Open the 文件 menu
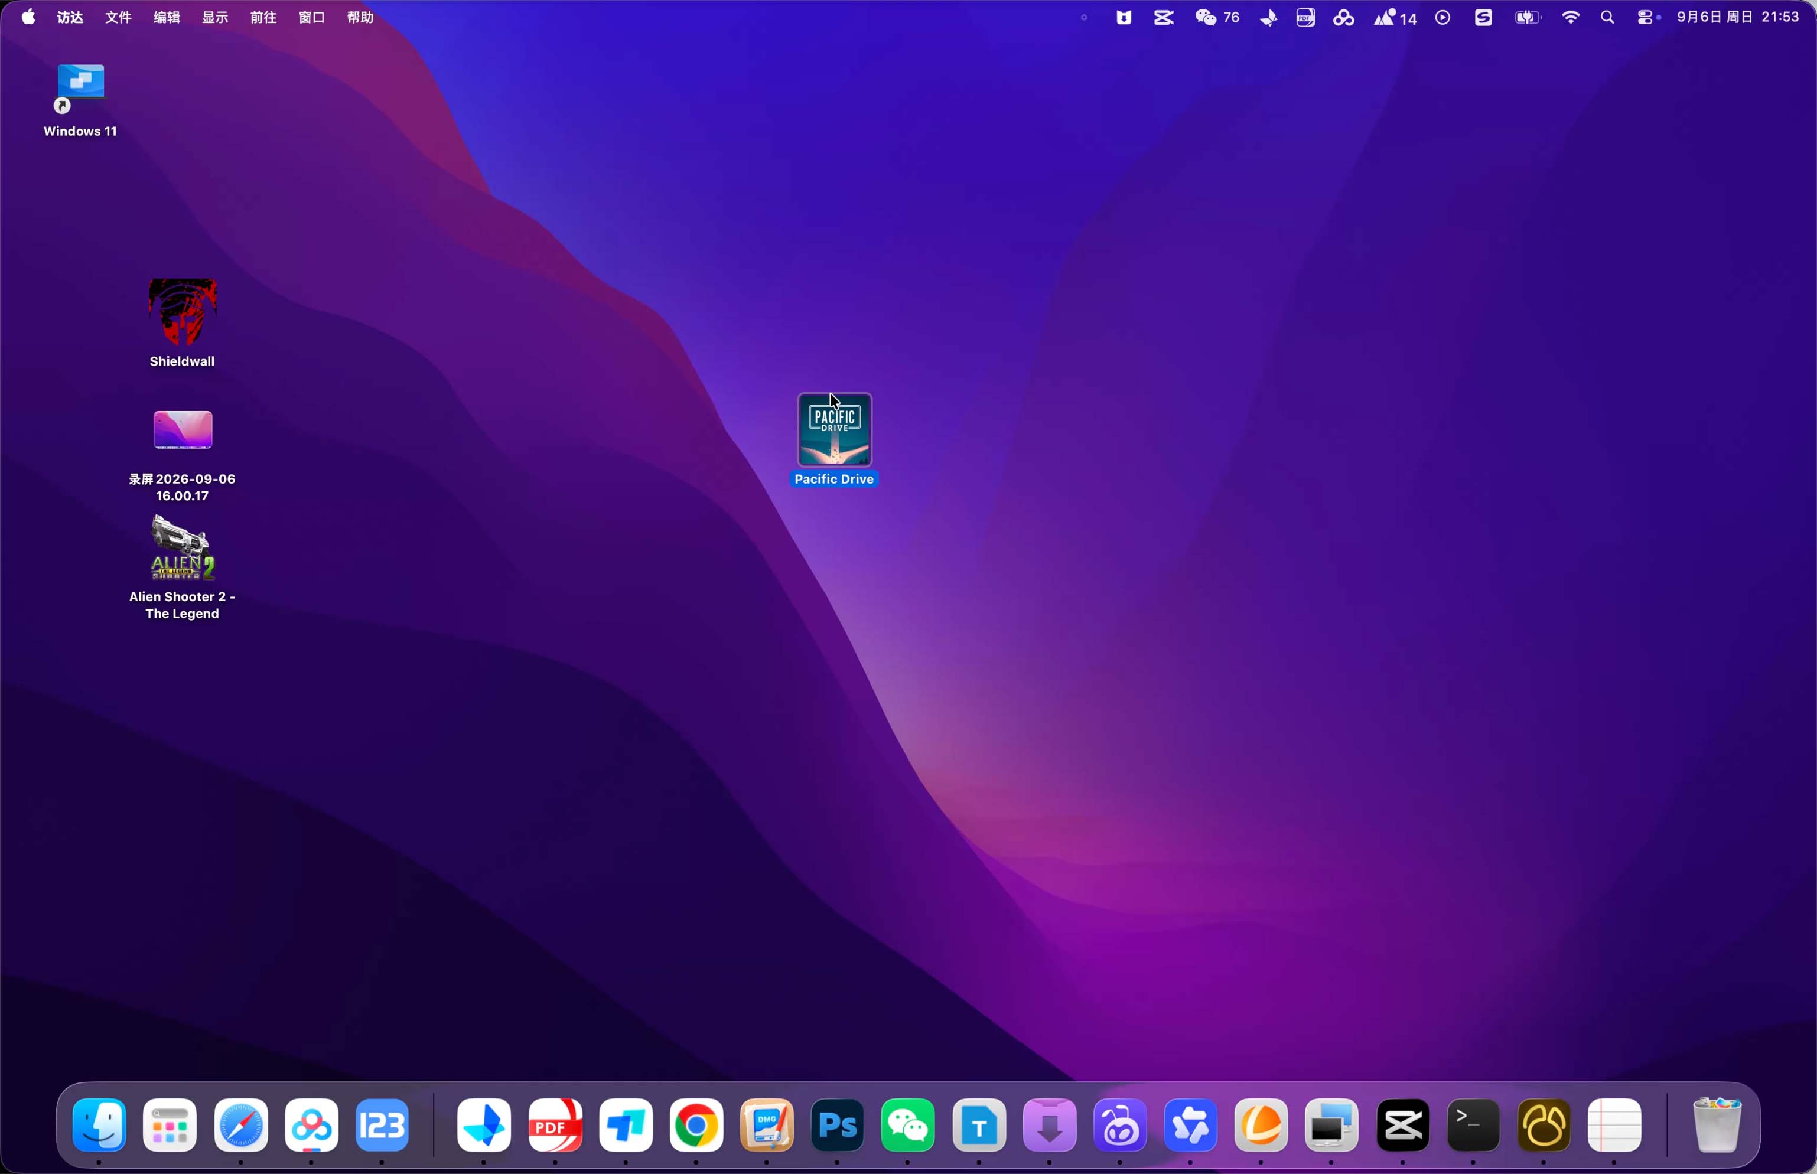Viewport: 1817px width, 1174px height. click(x=118, y=17)
